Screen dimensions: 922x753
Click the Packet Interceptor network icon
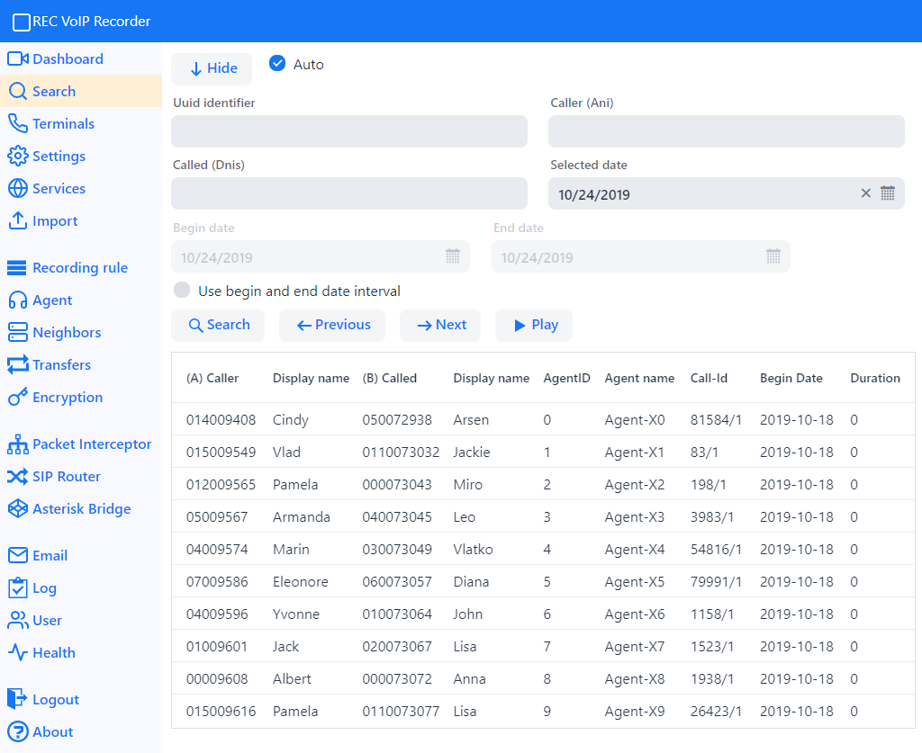point(18,444)
